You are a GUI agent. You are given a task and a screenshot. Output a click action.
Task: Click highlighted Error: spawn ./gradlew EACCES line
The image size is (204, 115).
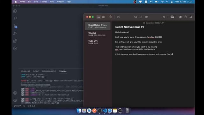coord(36,85)
